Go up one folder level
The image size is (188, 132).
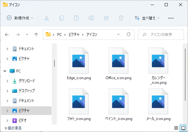coord(36,35)
